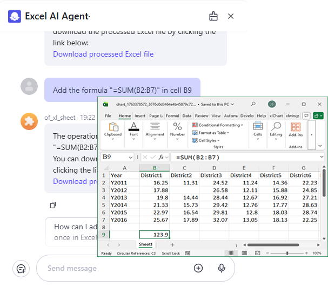Start a new chat with the chat-plus icon
The height and width of the screenshot is (287, 328).
click(21, 269)
